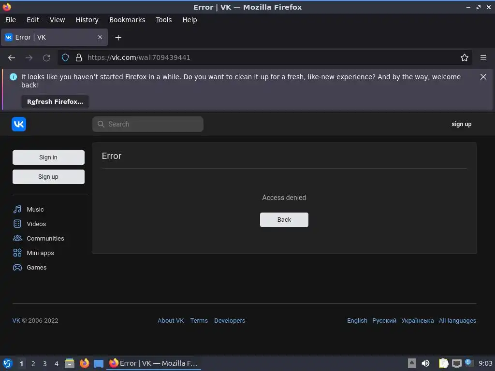The width and height of the screenshot is (495, 371).
Task: Open the Music link text
Action: click(35, 210)
